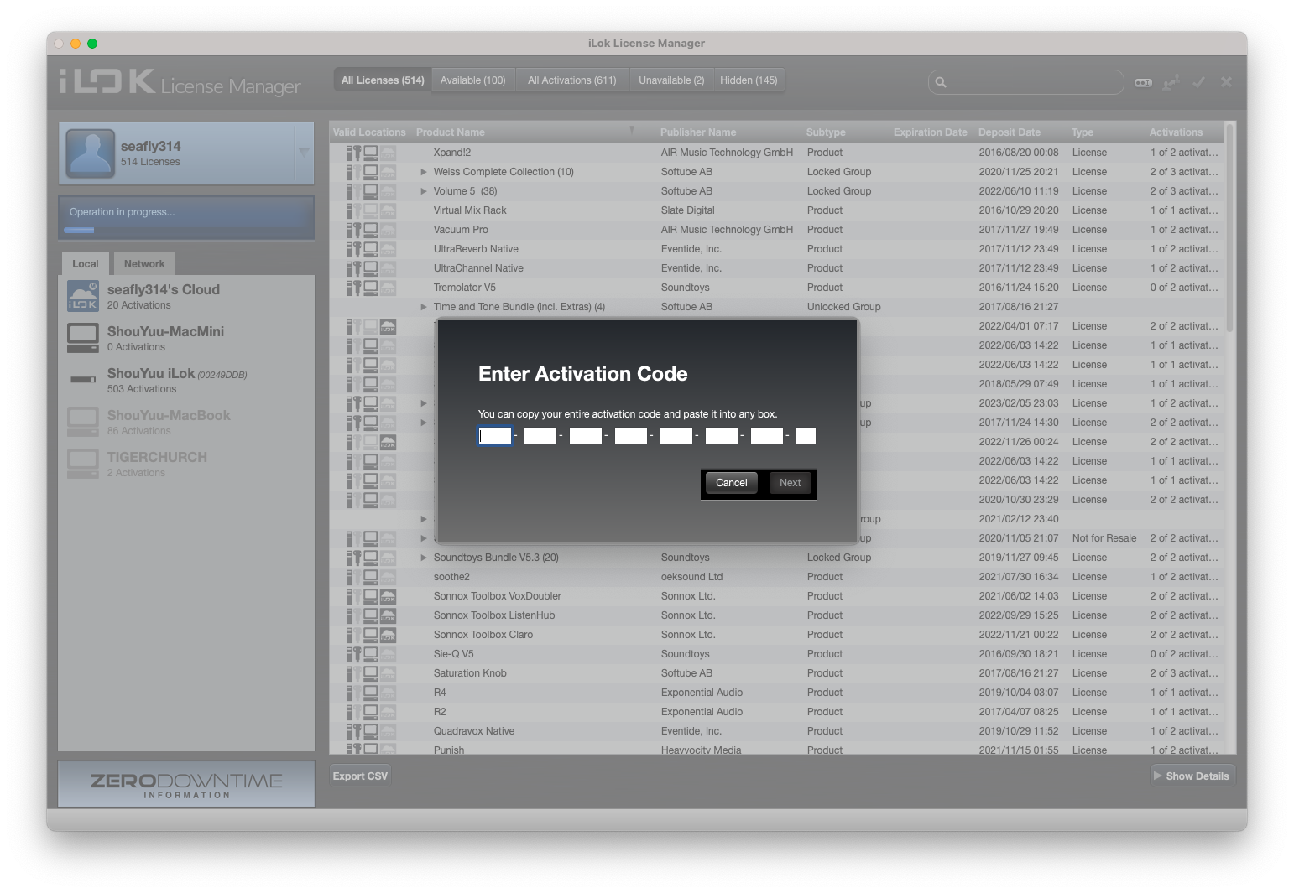Select the Local locations tab
Viewport: 1294px width, 893px height.
(x=86, y=264)
